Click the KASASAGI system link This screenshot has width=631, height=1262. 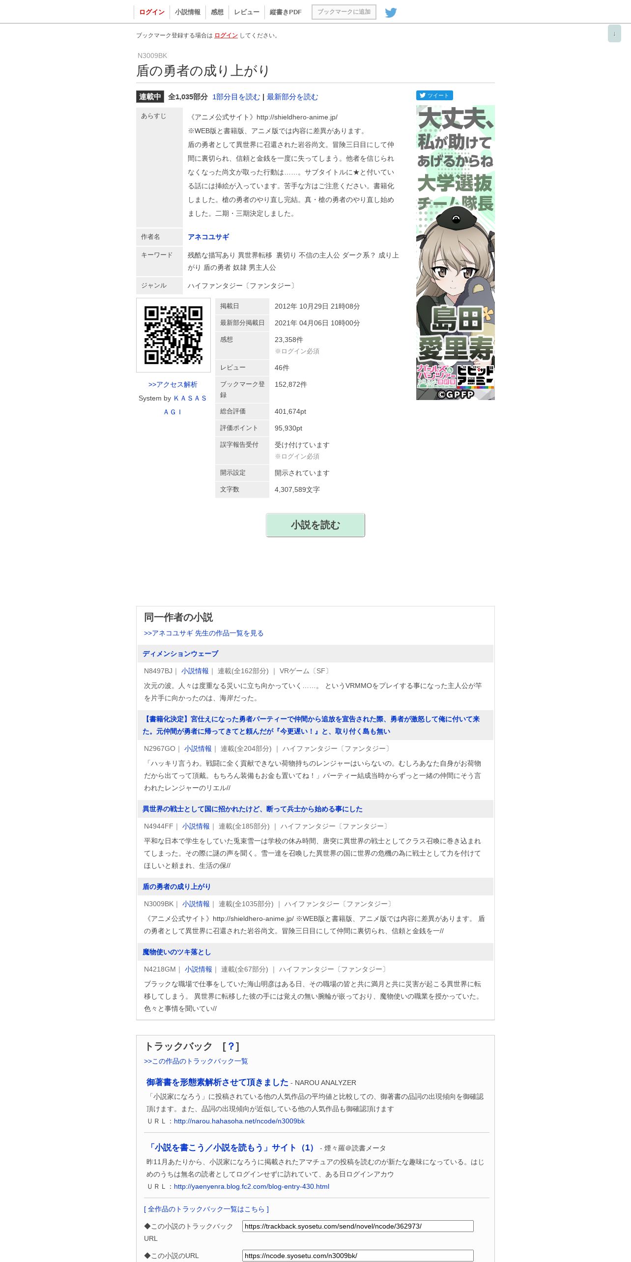[x=173, y=405]
